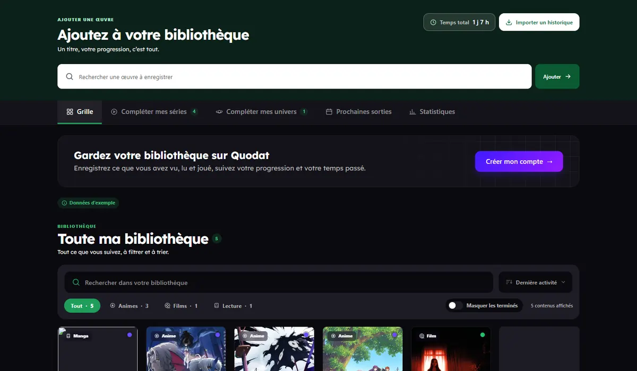Click the Toute ma bibliothèque heading
The height and width of the screenshot is (371, 637).
pos(133,239)
